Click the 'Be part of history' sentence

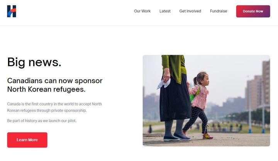(x=42, y=121)
